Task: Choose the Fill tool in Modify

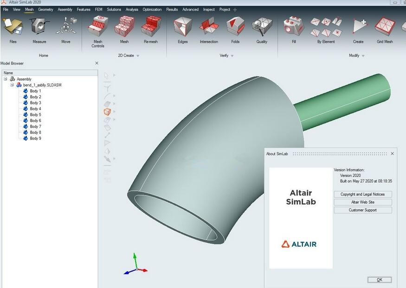Action: [294, 30]
